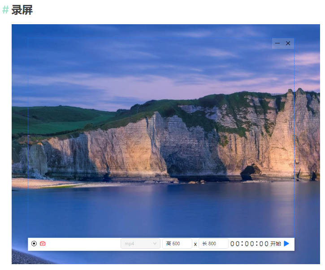
Task: Close the recorder with the X icon
Action: click(x=288, y=44)
